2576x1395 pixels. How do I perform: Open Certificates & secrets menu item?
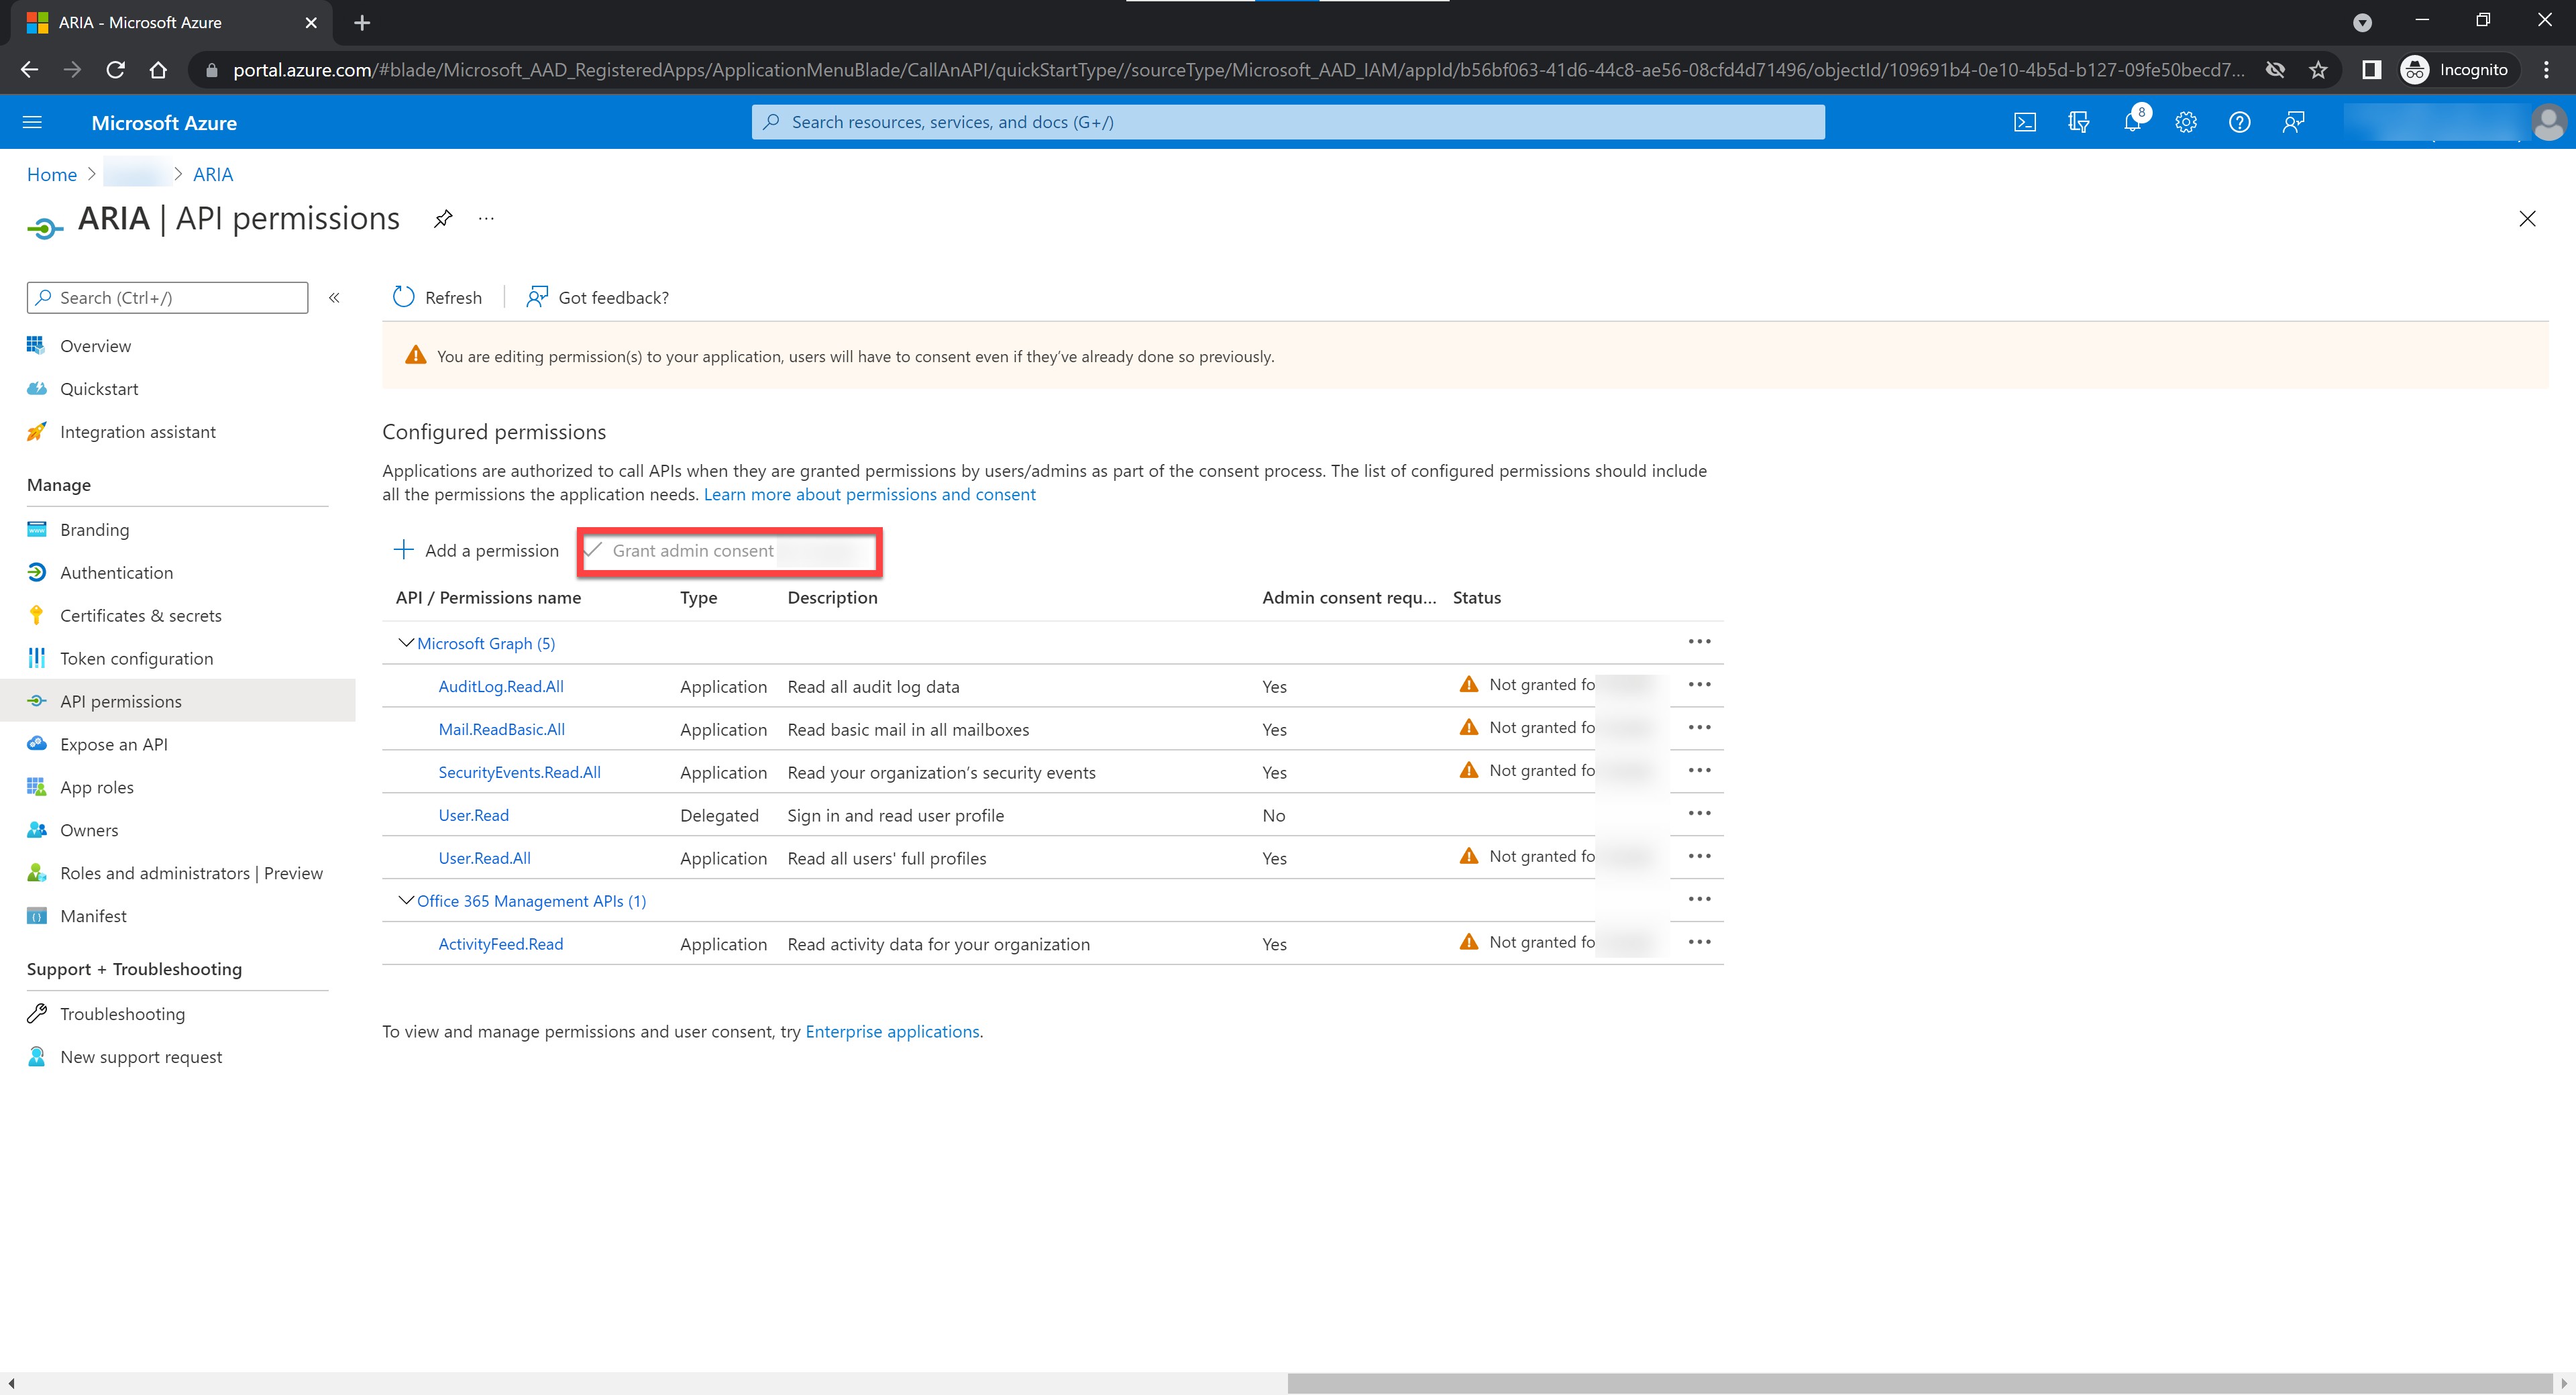[140, 615]
